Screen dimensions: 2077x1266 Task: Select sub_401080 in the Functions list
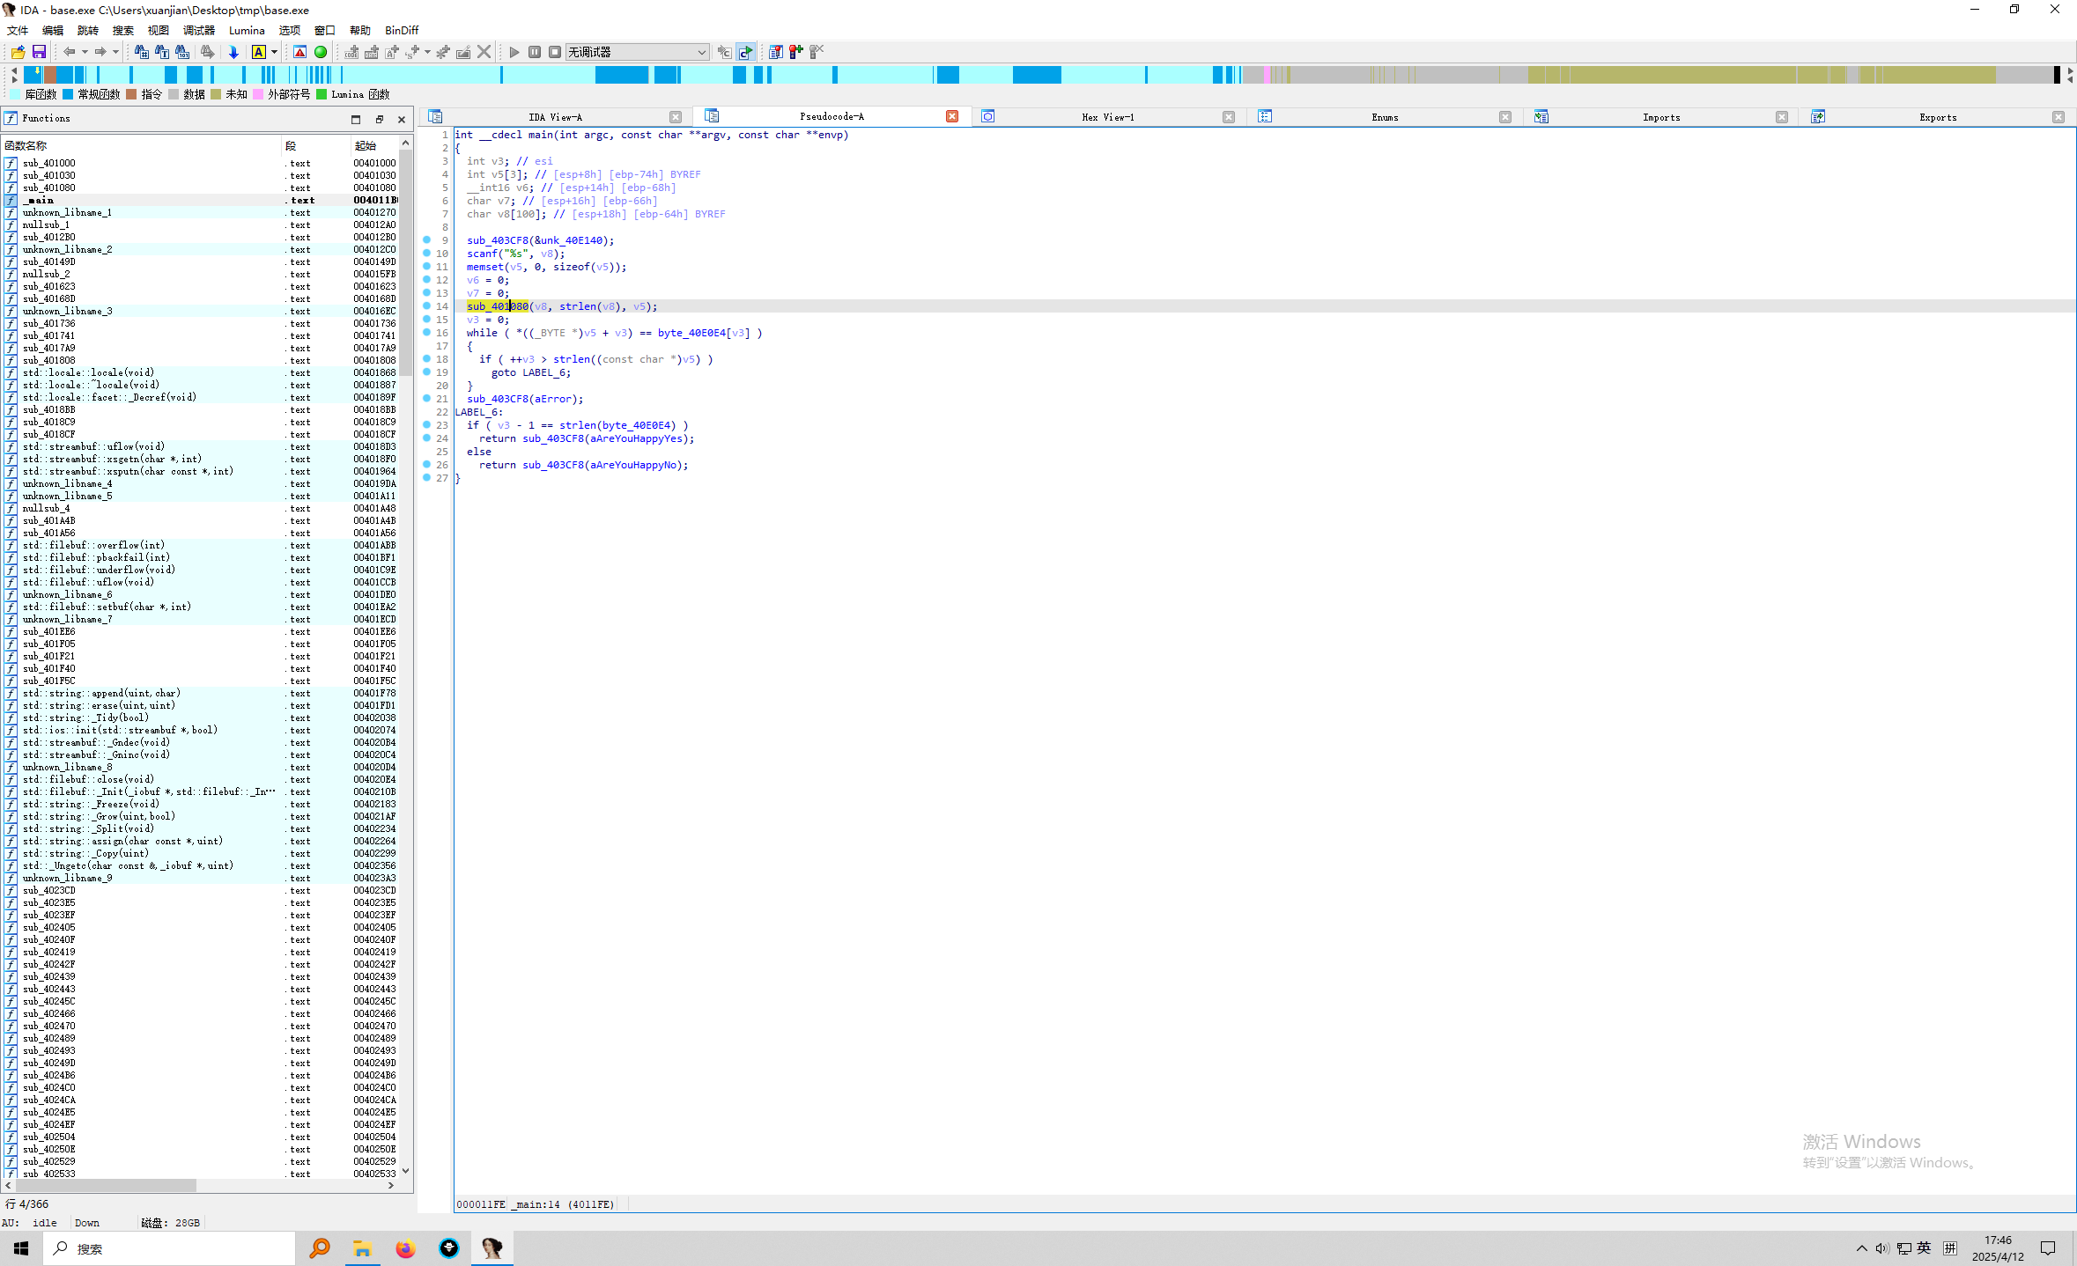[49, 188]
